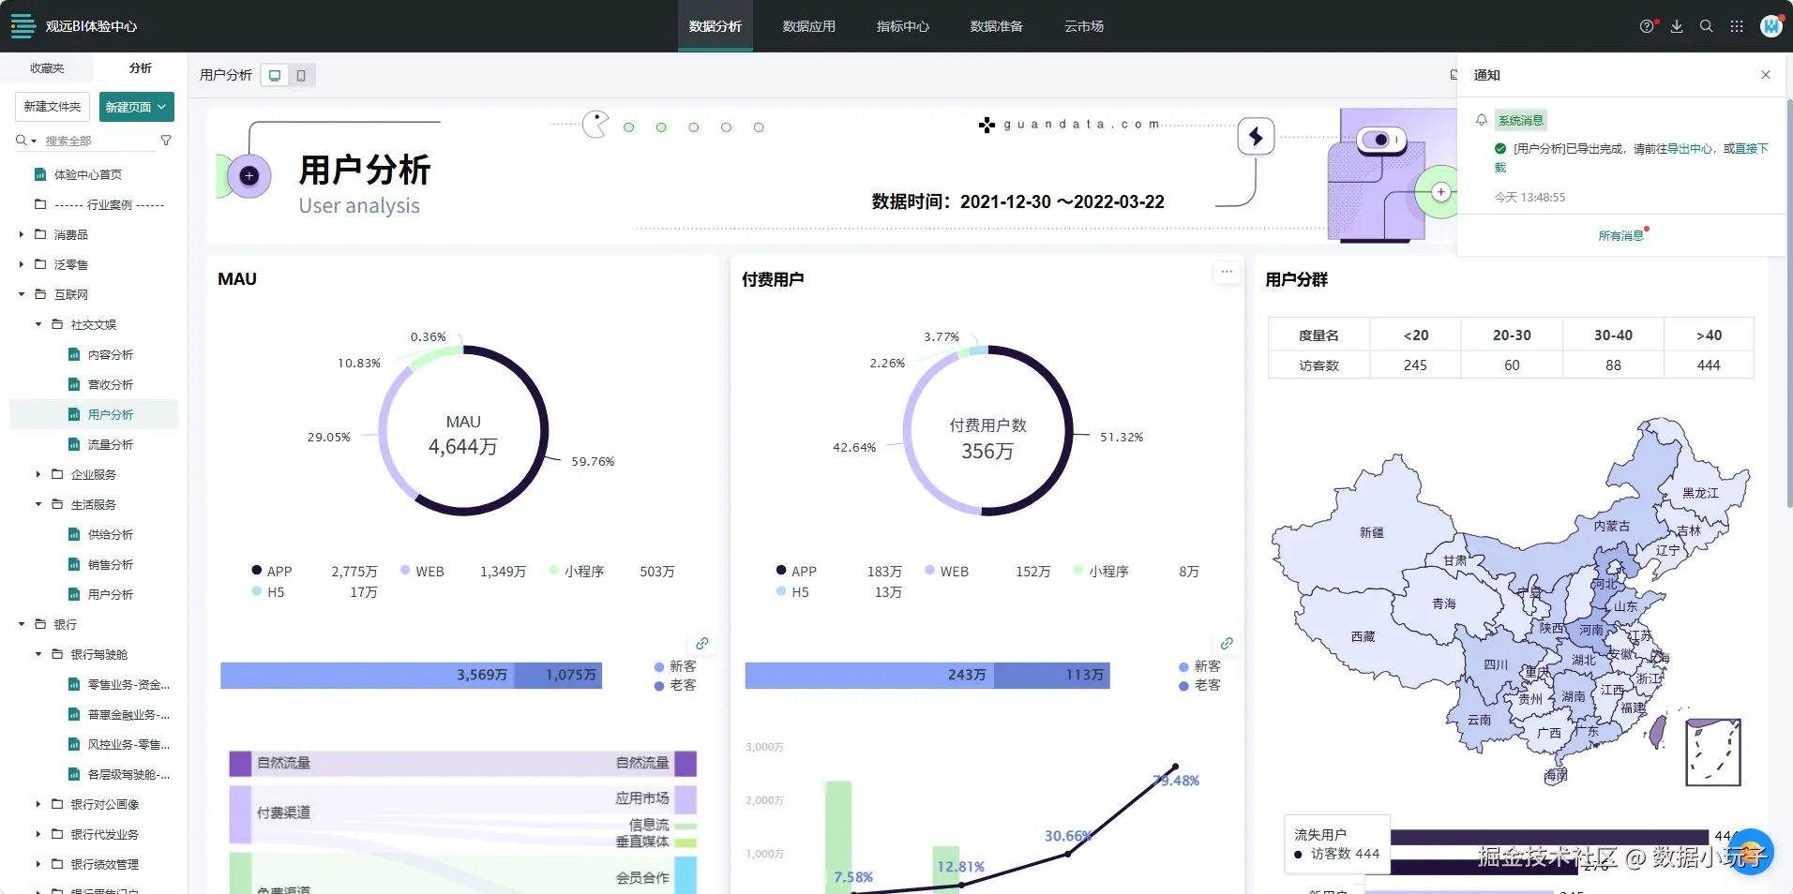Click the hamburger menu logo icon

click(23, 26)
